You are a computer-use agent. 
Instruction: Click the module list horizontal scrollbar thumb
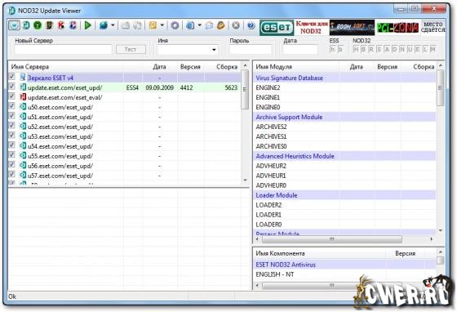[331, 239]
